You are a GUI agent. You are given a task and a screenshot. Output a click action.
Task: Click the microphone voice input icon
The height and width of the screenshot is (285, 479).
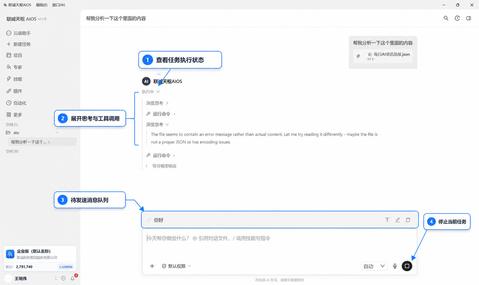pyautogui.click(x=395, y=266)
